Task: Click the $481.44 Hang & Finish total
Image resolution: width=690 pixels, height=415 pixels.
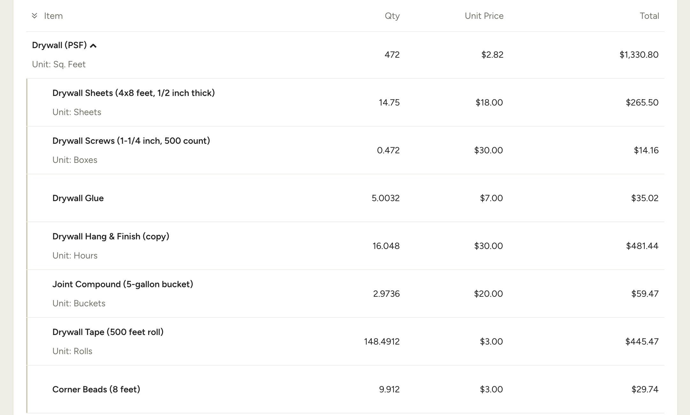Action: [x=642, y=246]
